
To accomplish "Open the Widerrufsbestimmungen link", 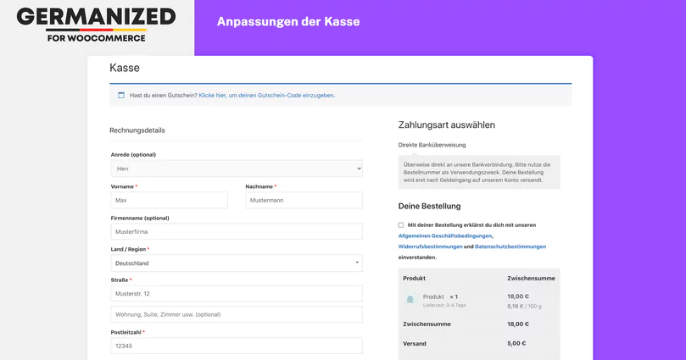I will 430,246.
